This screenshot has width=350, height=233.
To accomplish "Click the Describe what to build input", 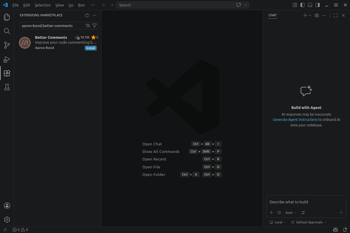I will 306,202.
